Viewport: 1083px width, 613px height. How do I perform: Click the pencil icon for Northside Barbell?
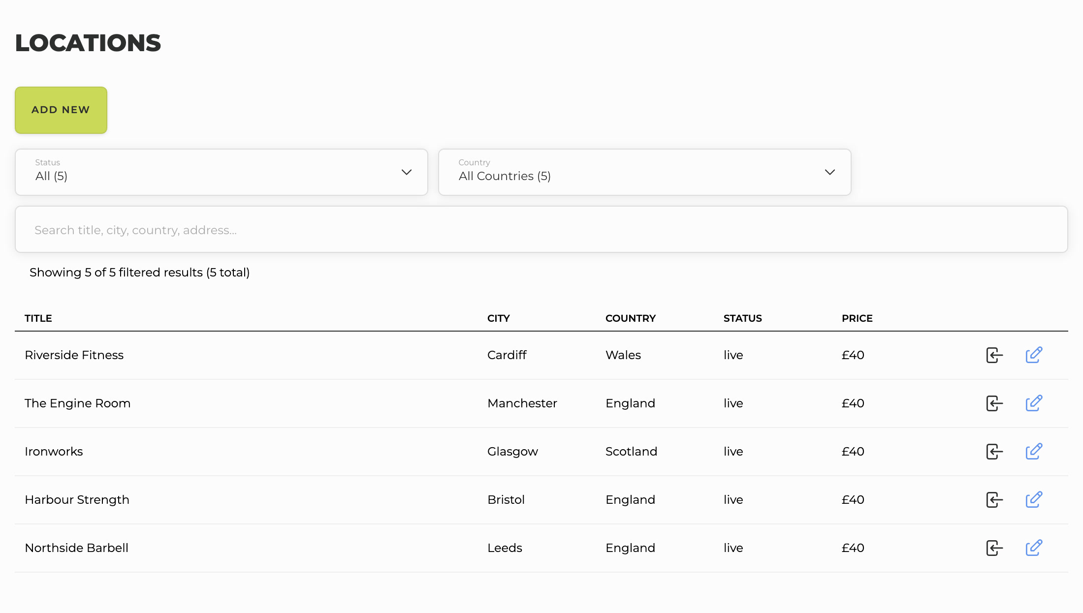pyautogui.click(x=1034, y=548)
